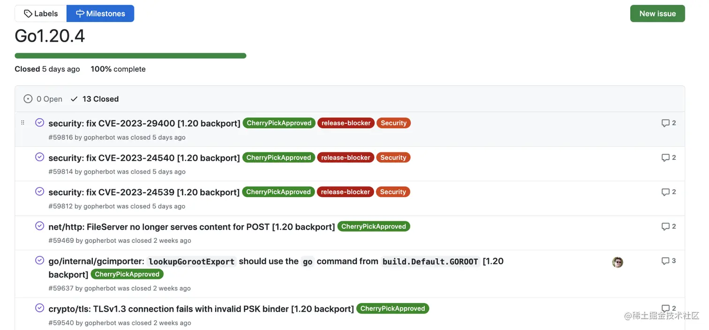Click the assignee avatar on gcimporter issue

[618, 262]
